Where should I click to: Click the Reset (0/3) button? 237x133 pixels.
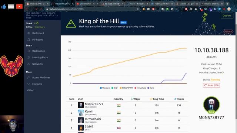pos(211,85)
